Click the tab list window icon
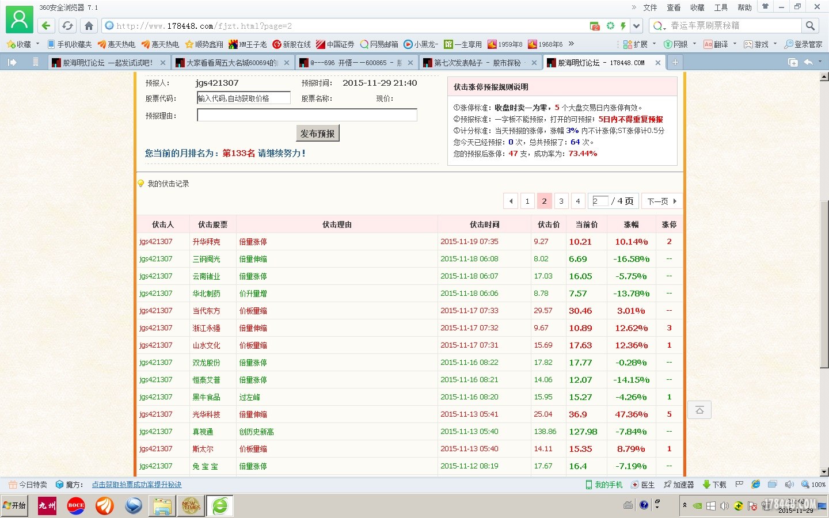Screen dimensions: 829x518 click(793, 62)
